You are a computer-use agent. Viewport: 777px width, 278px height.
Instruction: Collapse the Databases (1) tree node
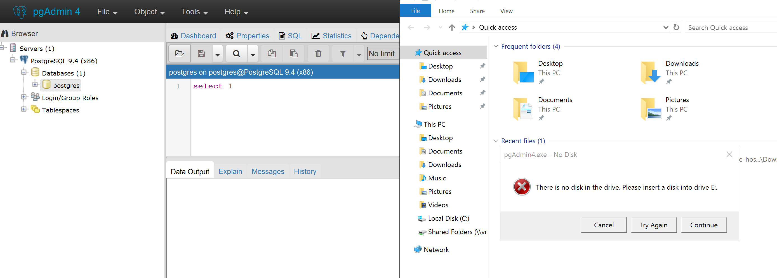point(24,72)
